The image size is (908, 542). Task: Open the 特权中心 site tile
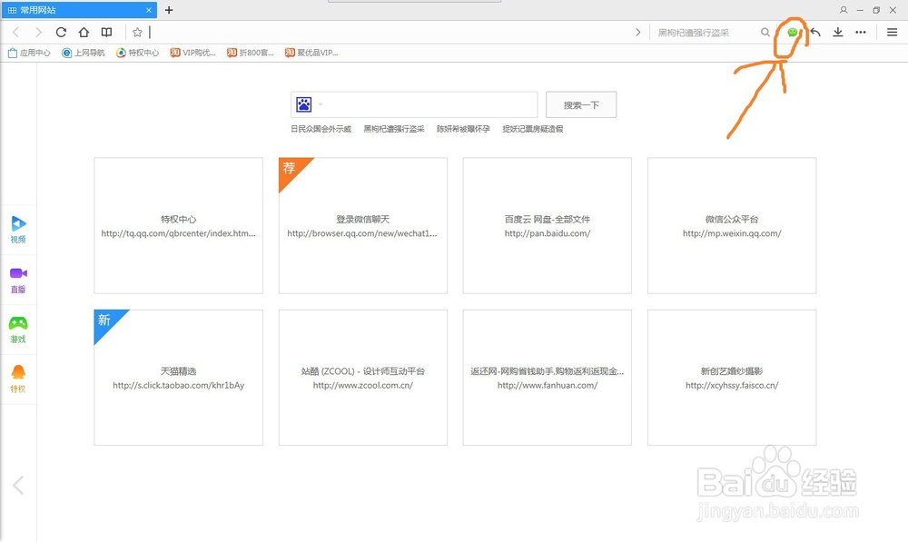tap(178, 226)
